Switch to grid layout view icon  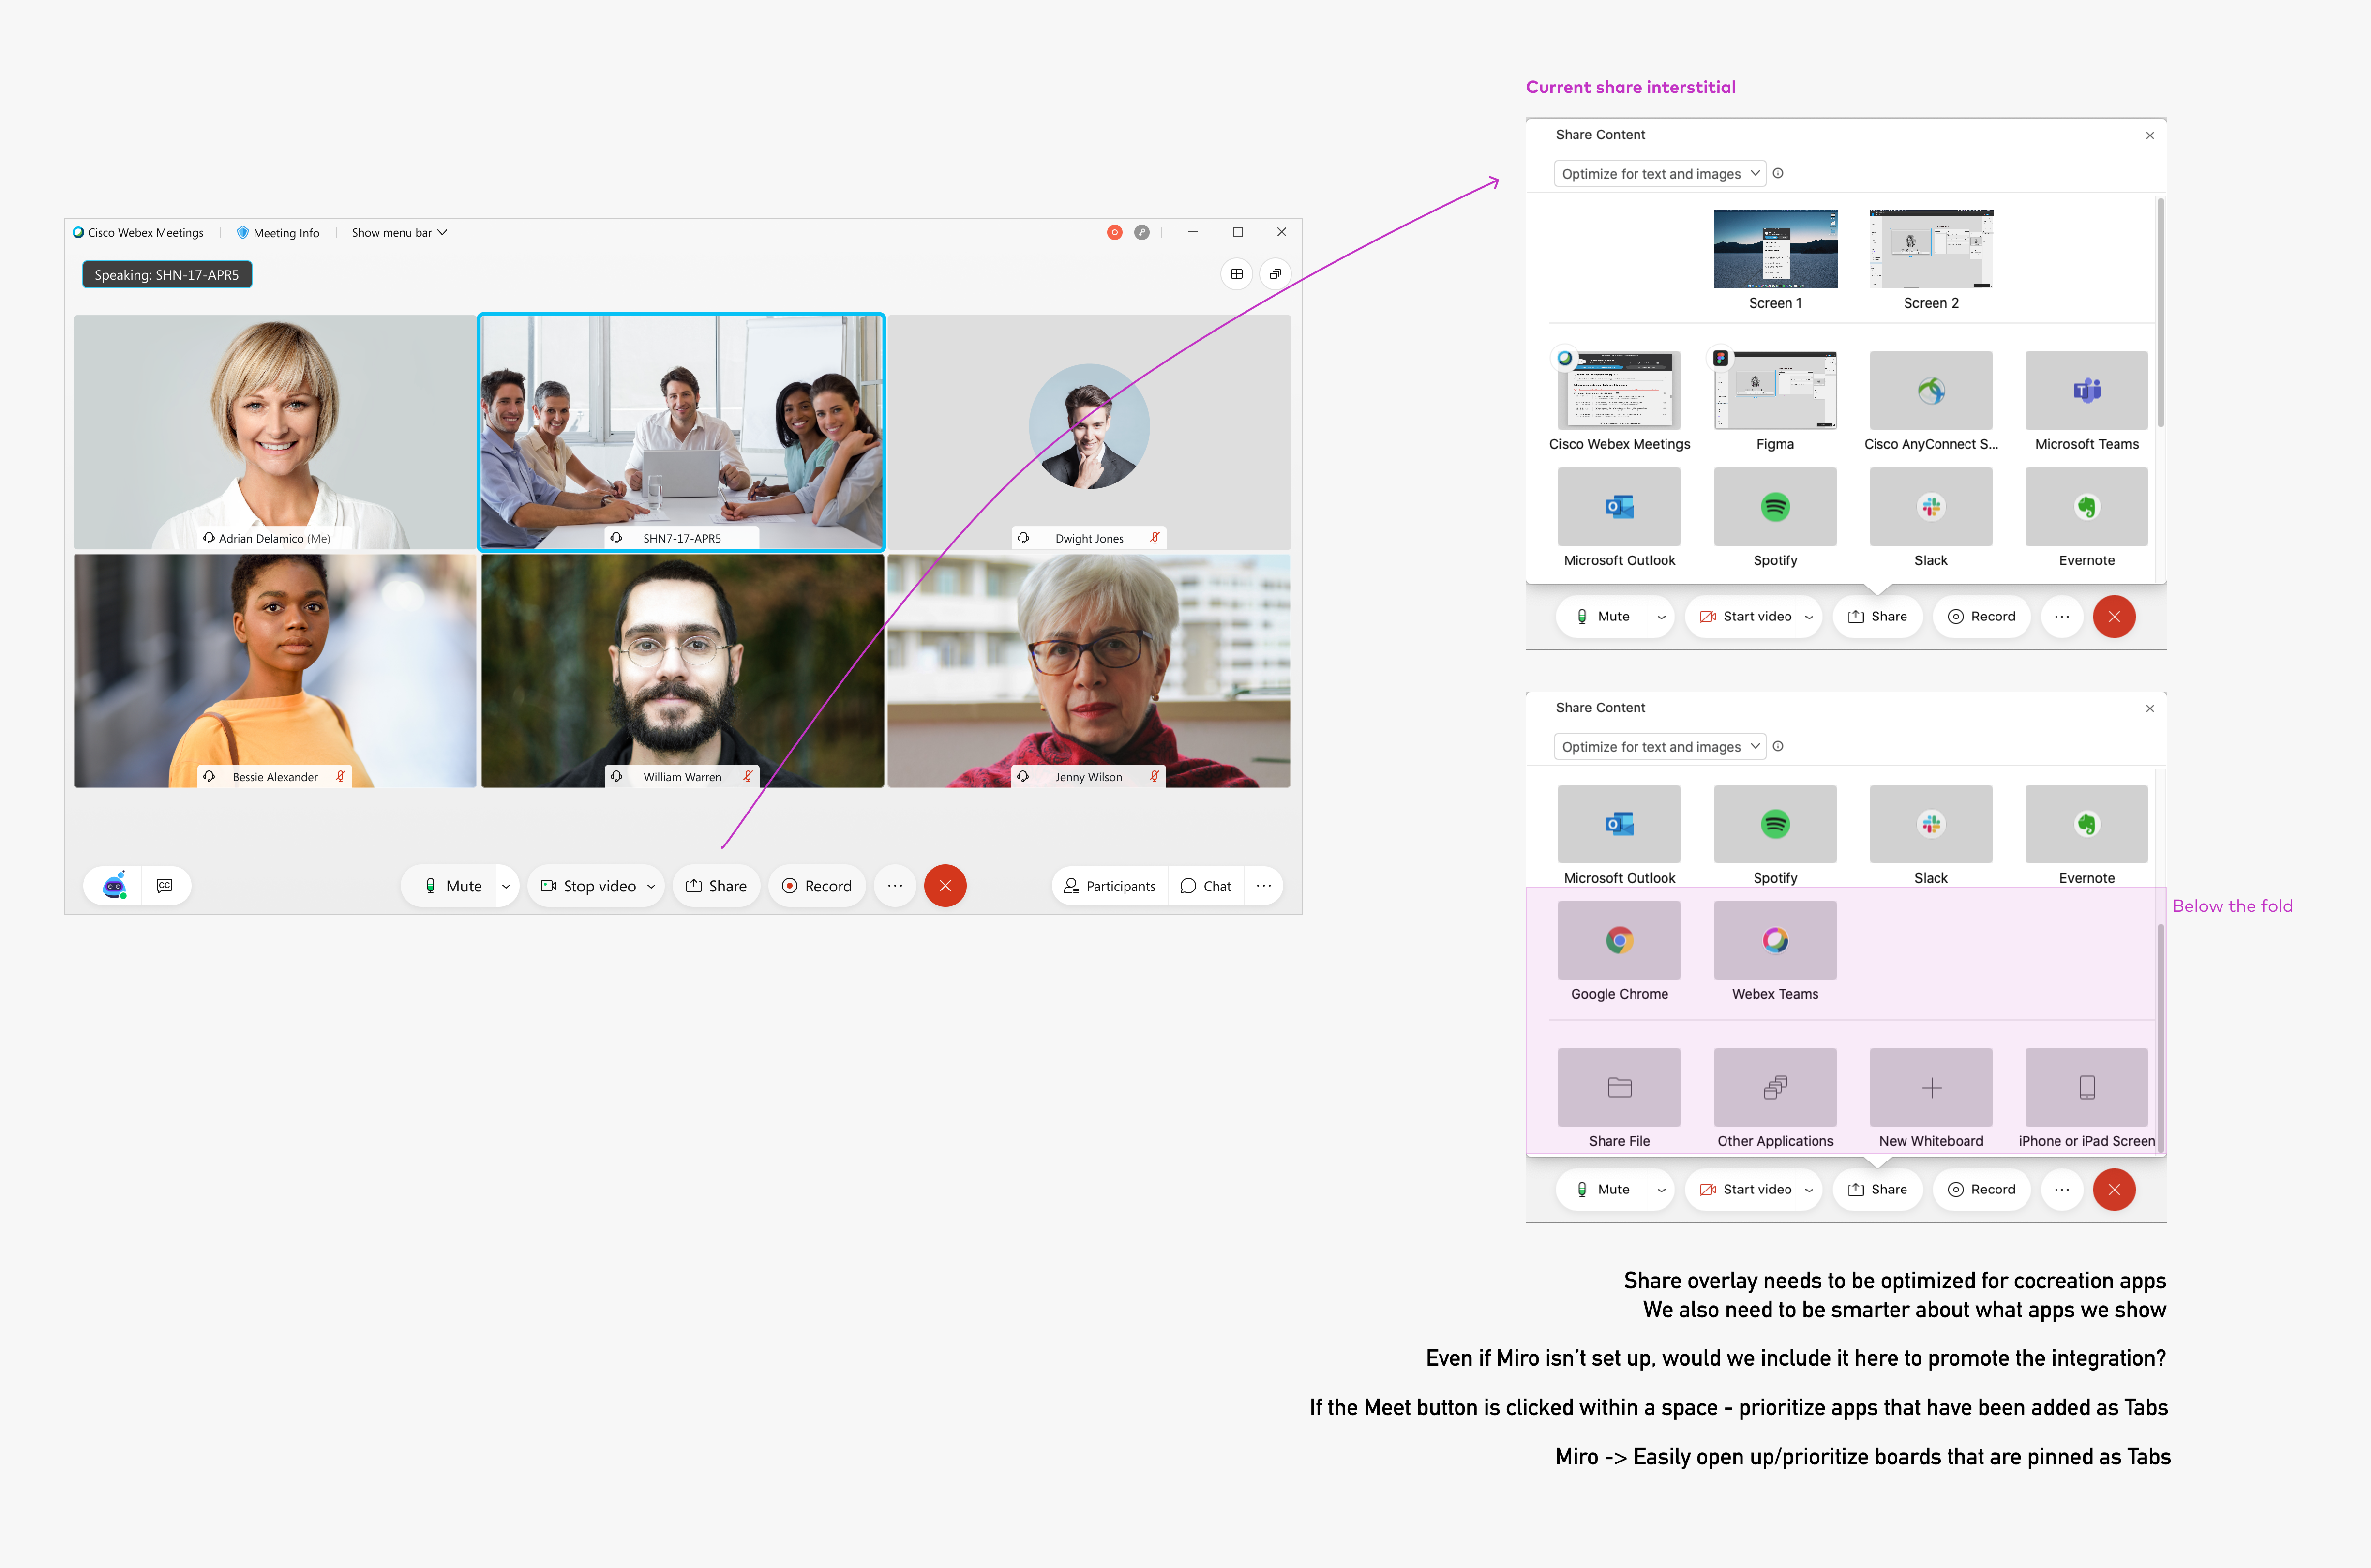point(1236,274)
